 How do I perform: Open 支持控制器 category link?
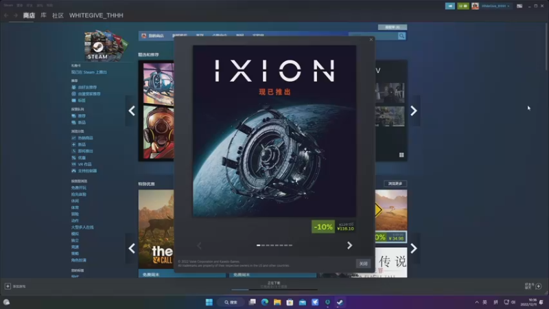coord(87,171)
